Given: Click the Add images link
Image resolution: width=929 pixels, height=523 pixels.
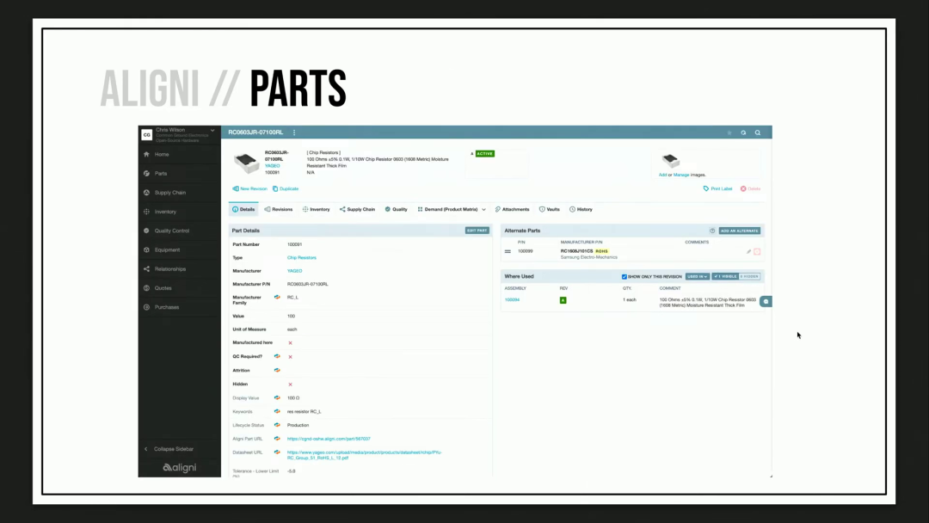Looking at the screenshot, I should coord(662,175).
